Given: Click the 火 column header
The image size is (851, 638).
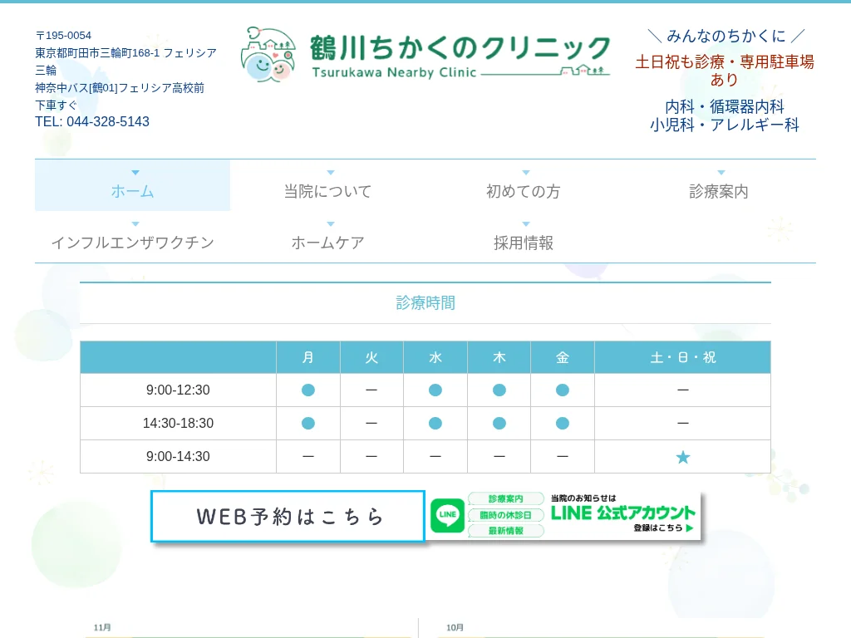Looking at the screenshot, I should pyautogui.click(x=371, y=357).
